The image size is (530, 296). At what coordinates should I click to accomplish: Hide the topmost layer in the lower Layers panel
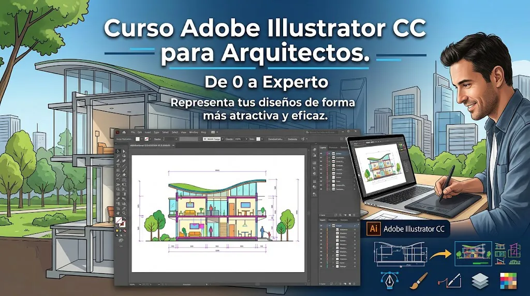(321, 226)
